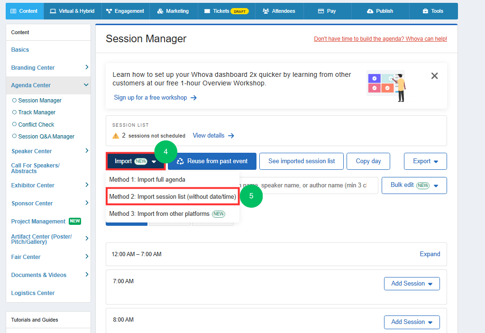Viewport: 485px width, 333px height.
Task: Click the arrow beside Sign up for a free workshop
Action: click(193, 98)
